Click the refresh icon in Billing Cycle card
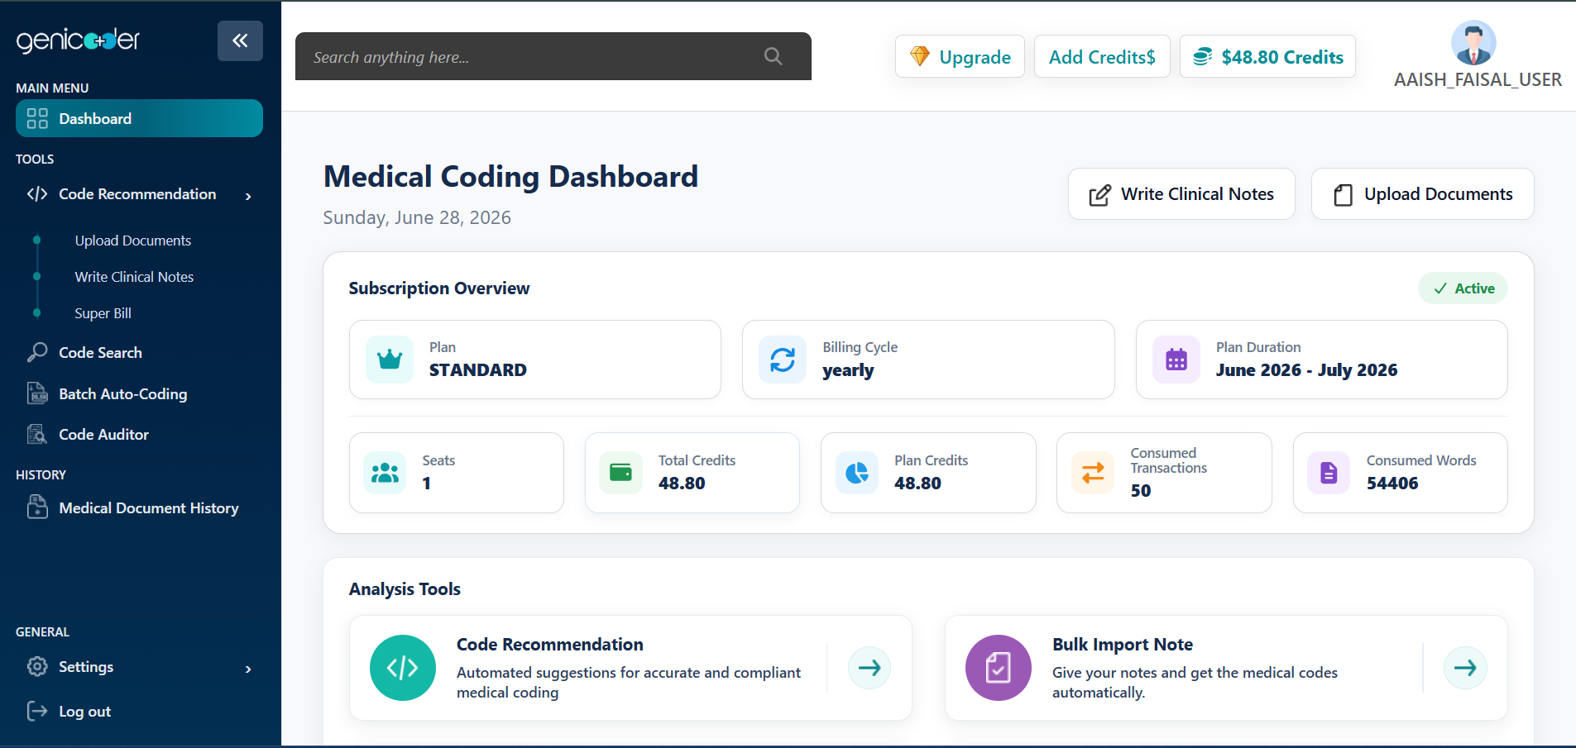1576x748 pixels. [x=783, y=360]
